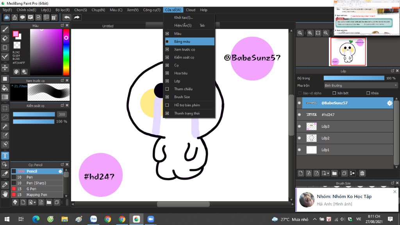Click the brush size value field 300
The height and width of the screenshot is (225, 400).
[x=62, y=114]
